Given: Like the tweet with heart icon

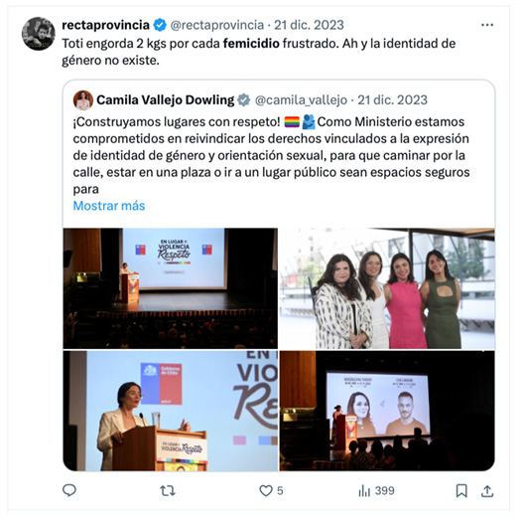Looking at the screenshot, I should point(266,490).
